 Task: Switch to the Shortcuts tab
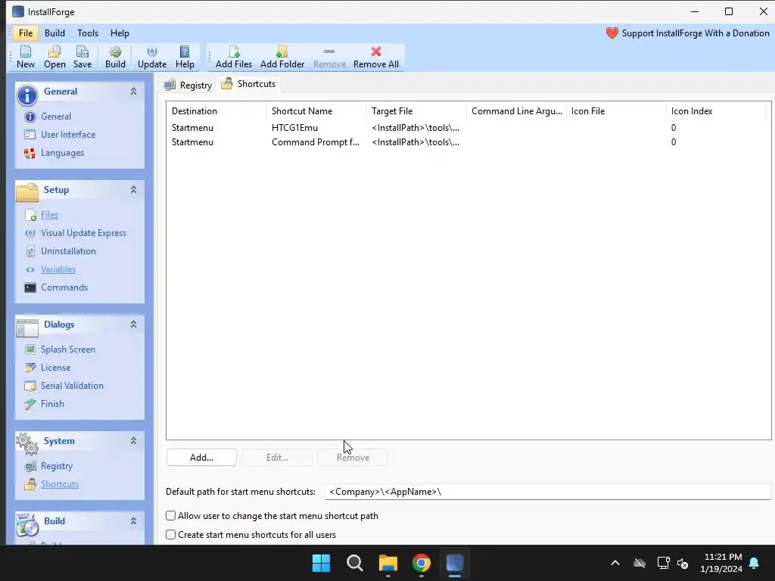click(248, 84)
